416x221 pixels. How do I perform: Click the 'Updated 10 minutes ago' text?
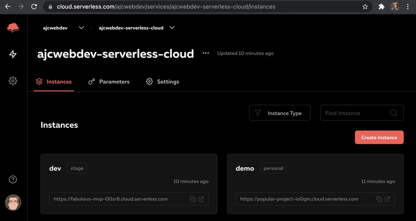click(x=245, y=54)
